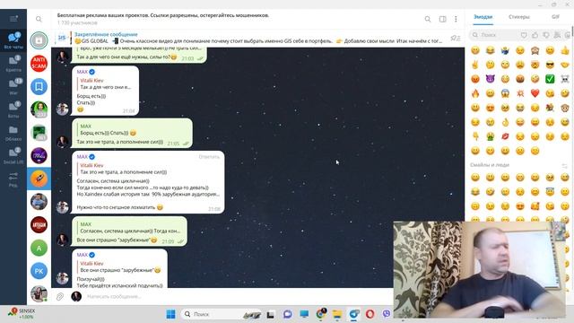Switch to the 'Эмодзи' tab
Image resolution: width=574 pixels, height=323 pixels.
tap(483, 17)
